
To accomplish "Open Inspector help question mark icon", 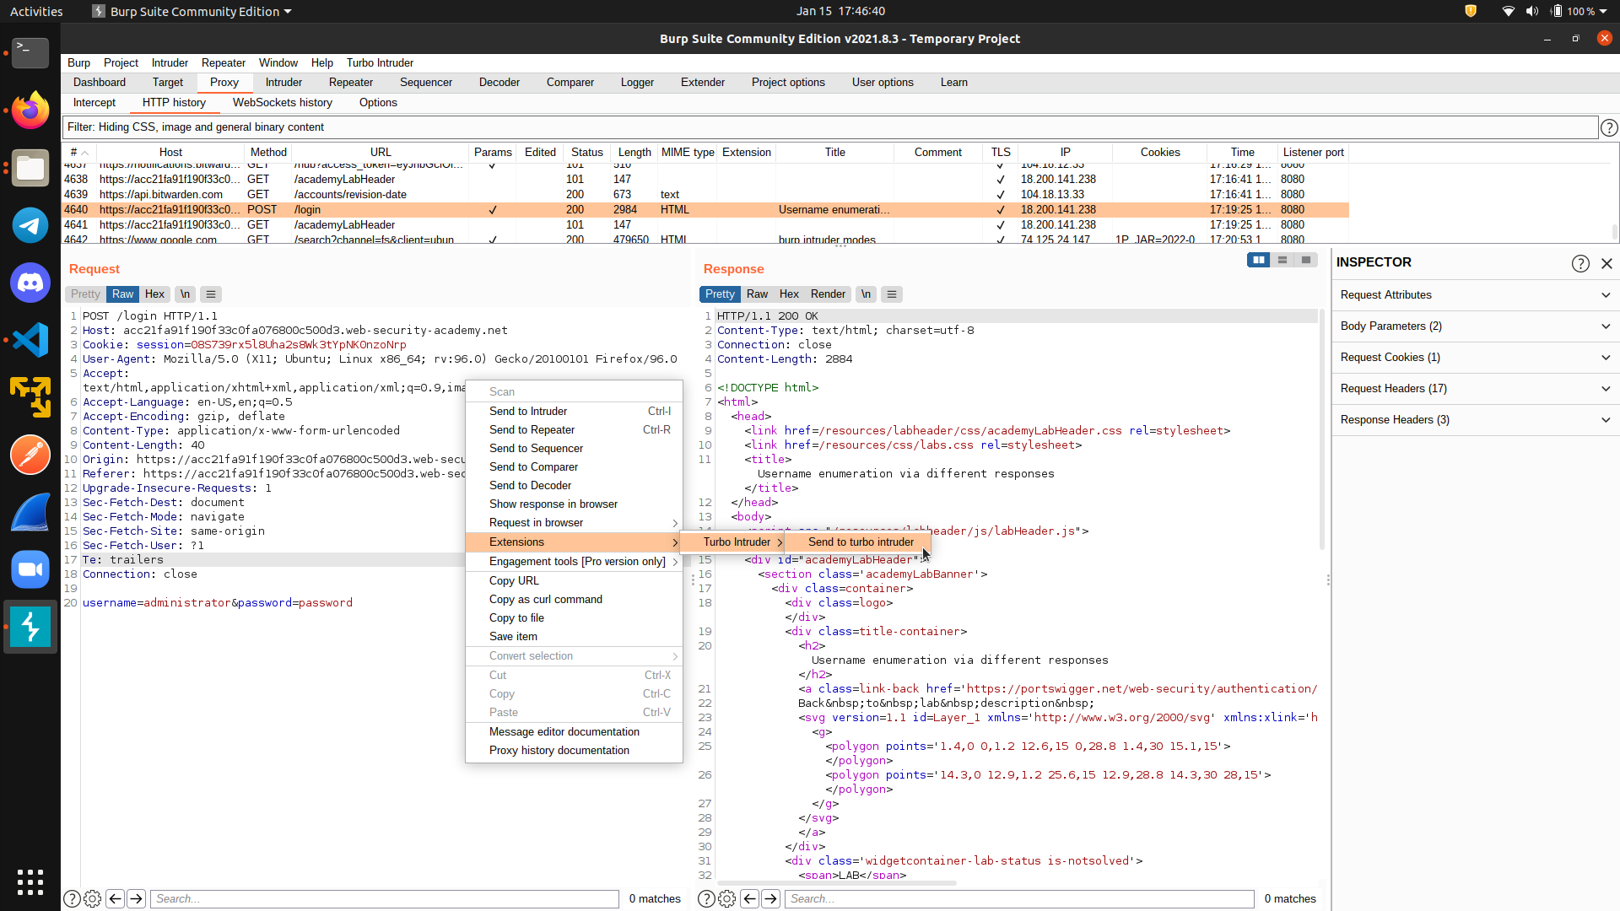I will (x=1580, y=263).
